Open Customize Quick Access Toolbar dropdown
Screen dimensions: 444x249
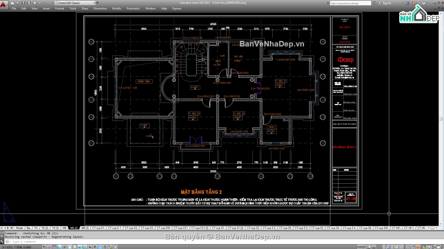coord(97,3)
